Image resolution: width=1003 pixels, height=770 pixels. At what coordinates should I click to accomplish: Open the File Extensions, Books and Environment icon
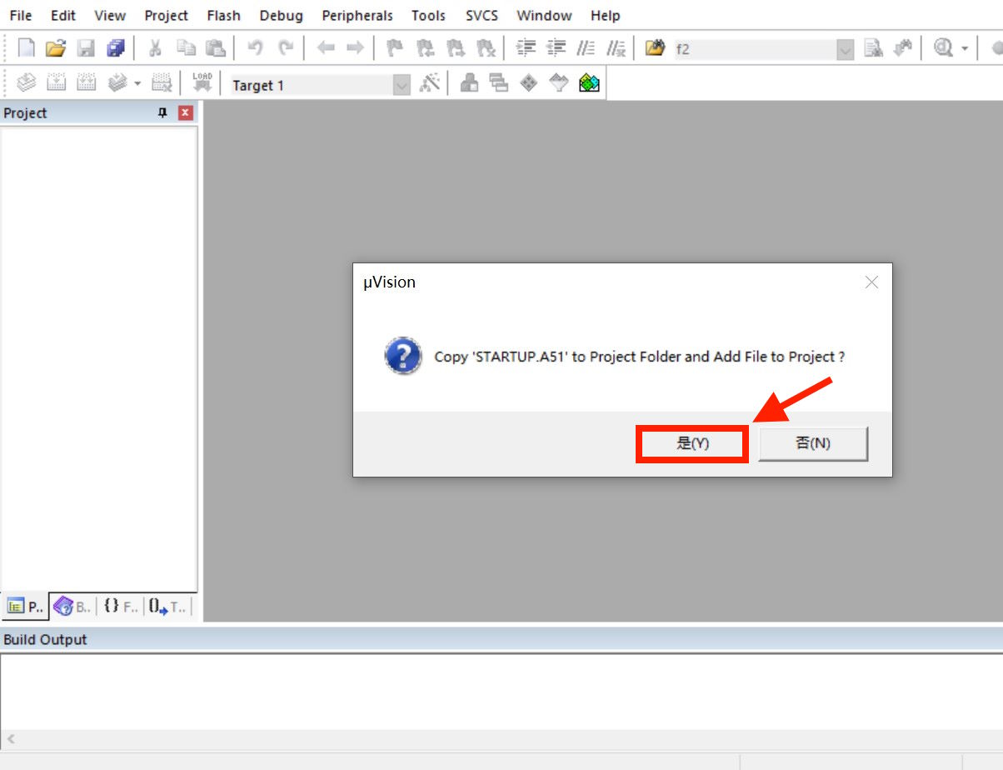469,83
